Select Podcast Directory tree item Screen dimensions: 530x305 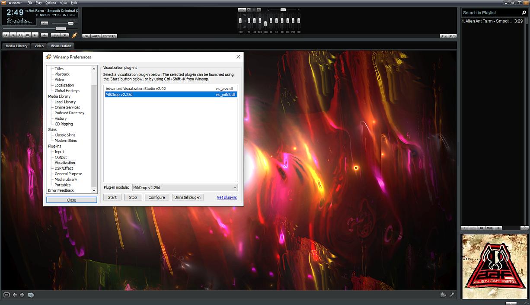(x=70, y=113)
